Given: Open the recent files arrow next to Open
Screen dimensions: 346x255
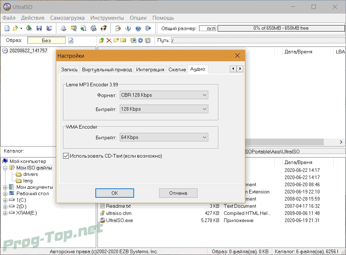Looking at the screenshot, I should pos(21,28).
